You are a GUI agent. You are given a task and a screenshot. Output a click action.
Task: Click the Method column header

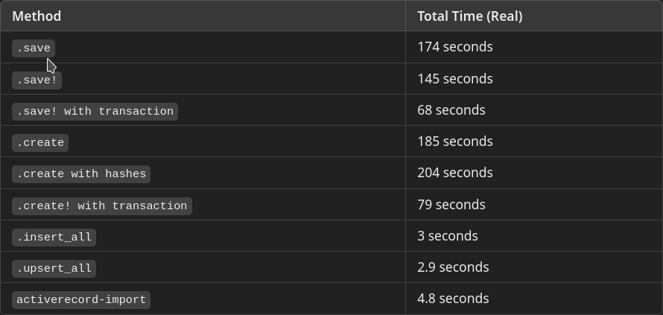coord(37,16)
